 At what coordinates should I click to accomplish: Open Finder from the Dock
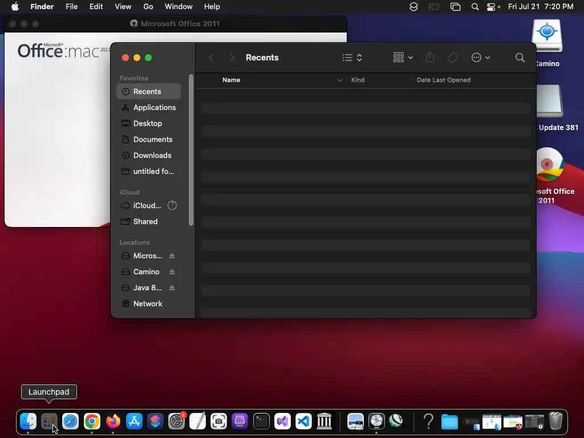point(28,421)
